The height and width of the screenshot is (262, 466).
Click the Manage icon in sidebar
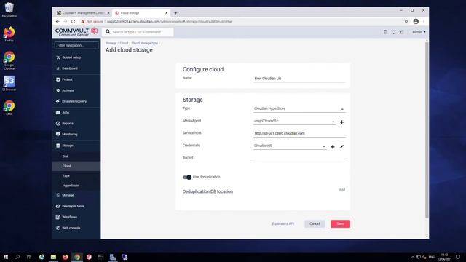click(58, 195)
